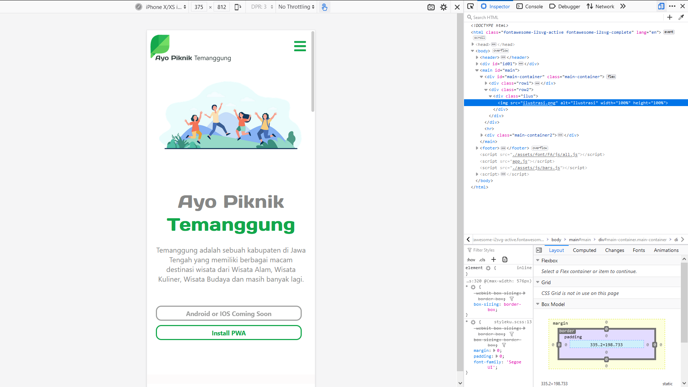Image resolution: width=688 pixels, height=387 pixels.
Task: Expand the div class row1 node
Action: (486, 83)
